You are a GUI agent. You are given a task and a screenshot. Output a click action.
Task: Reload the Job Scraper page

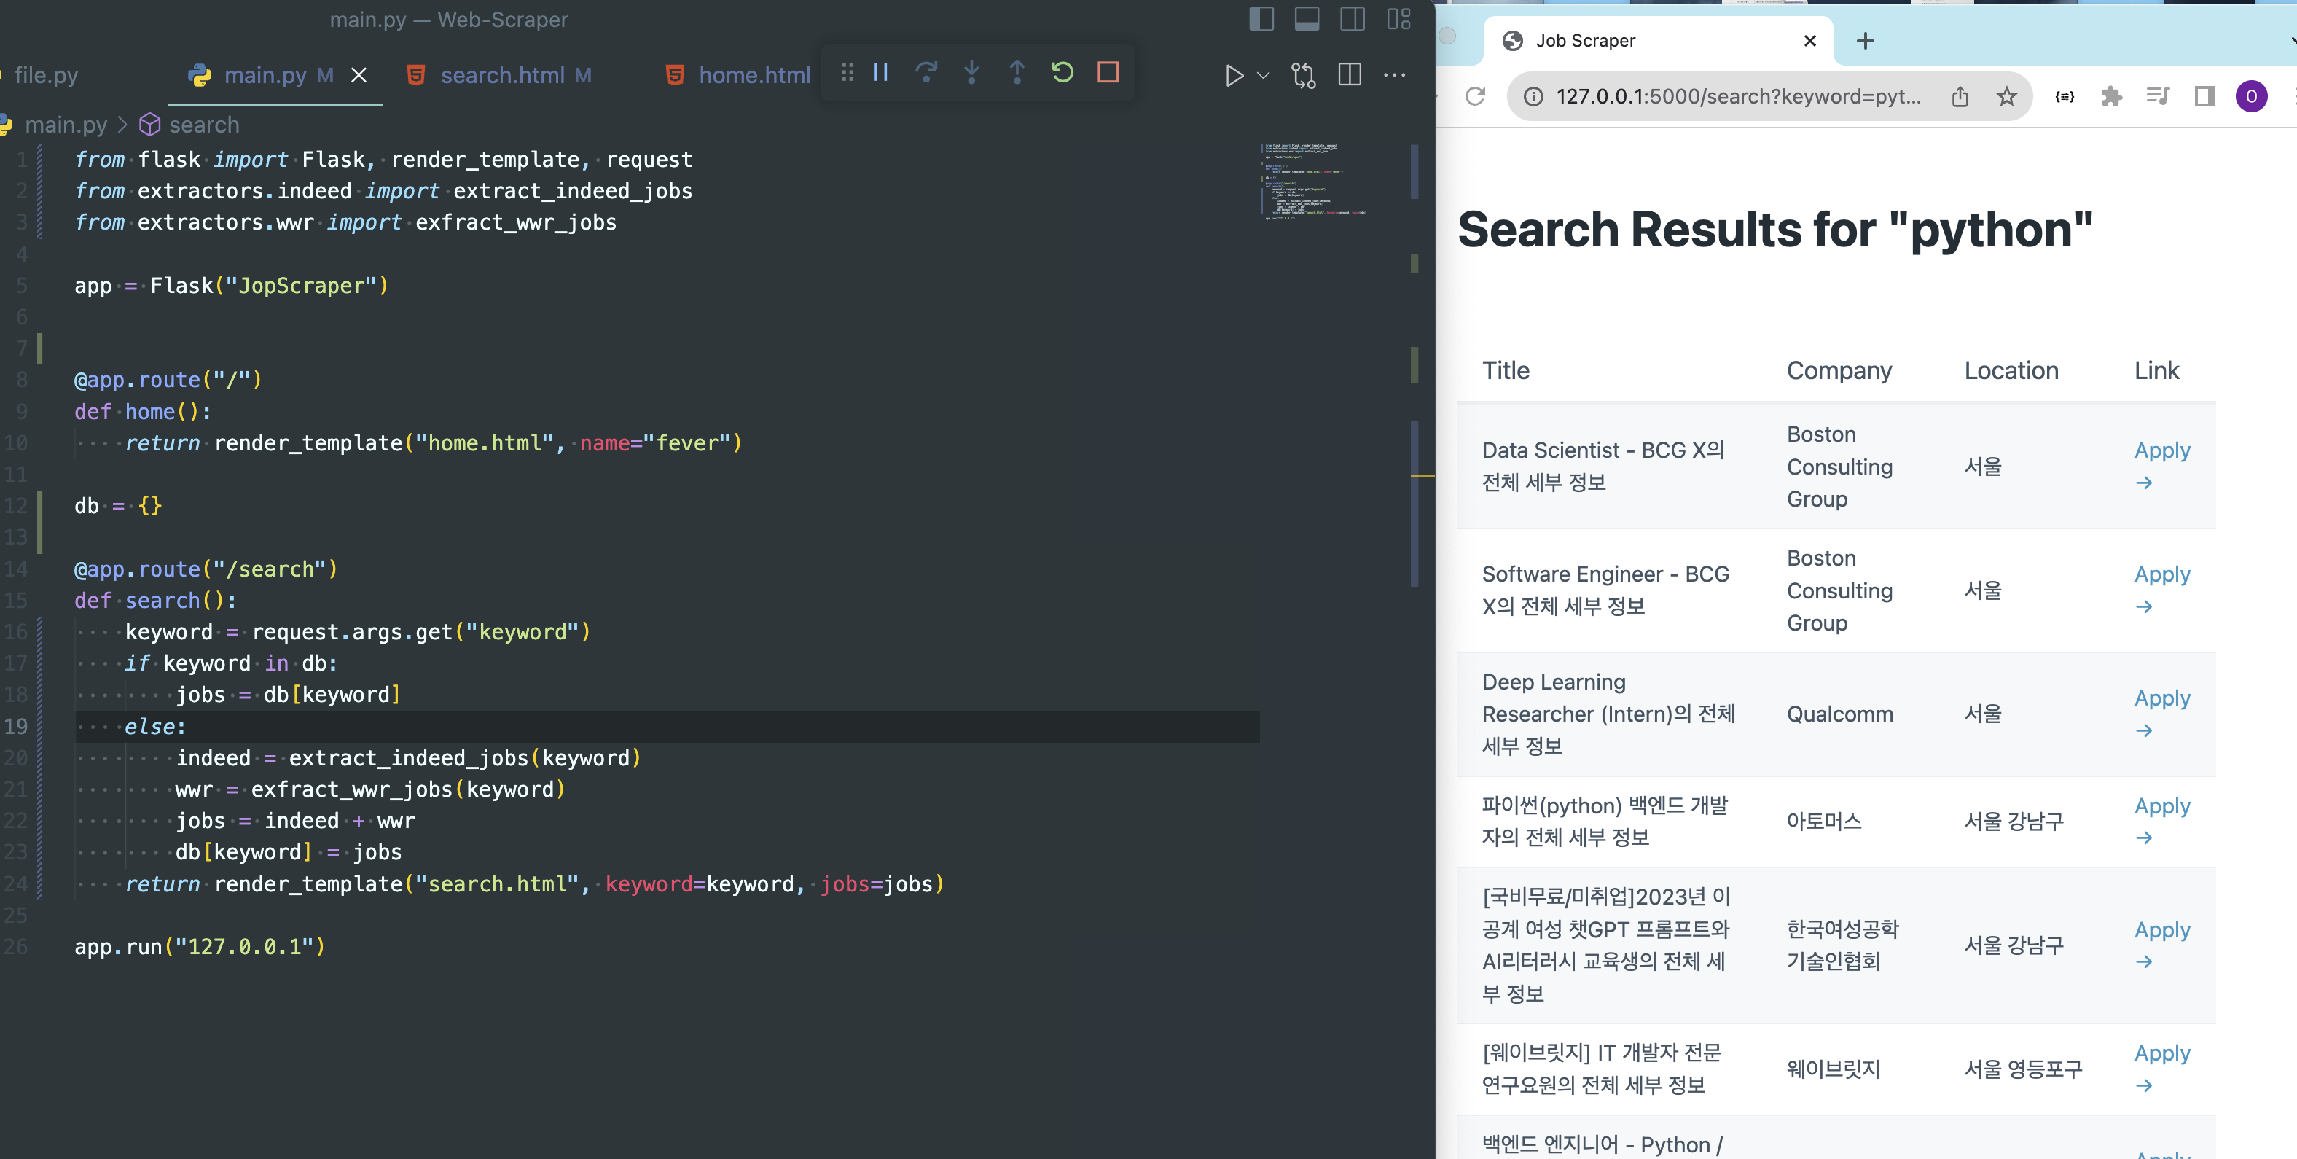point(1475,96)
